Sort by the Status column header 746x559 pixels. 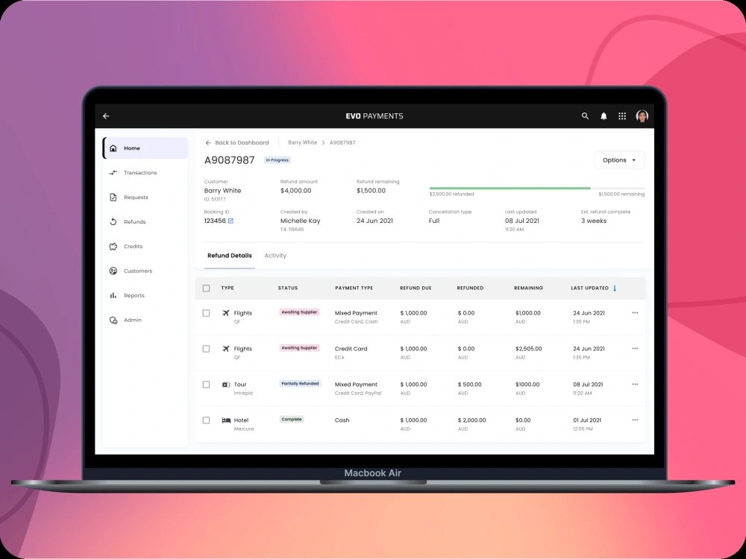pos(288,288)
